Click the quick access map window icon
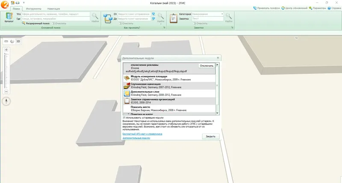 click(x=13, y=3)
